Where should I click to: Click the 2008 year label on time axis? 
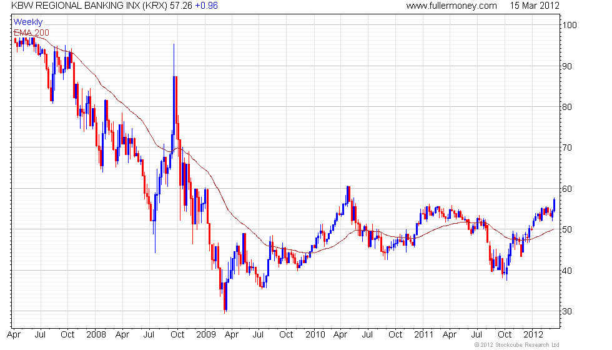(96, 334)
